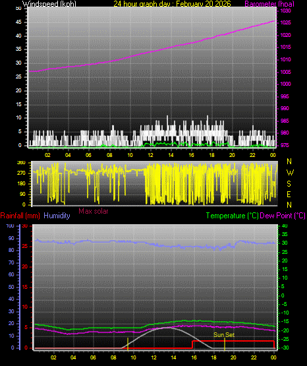
Task: Click the "360" wind direction scale value
Action: click(x=22, y=163)
